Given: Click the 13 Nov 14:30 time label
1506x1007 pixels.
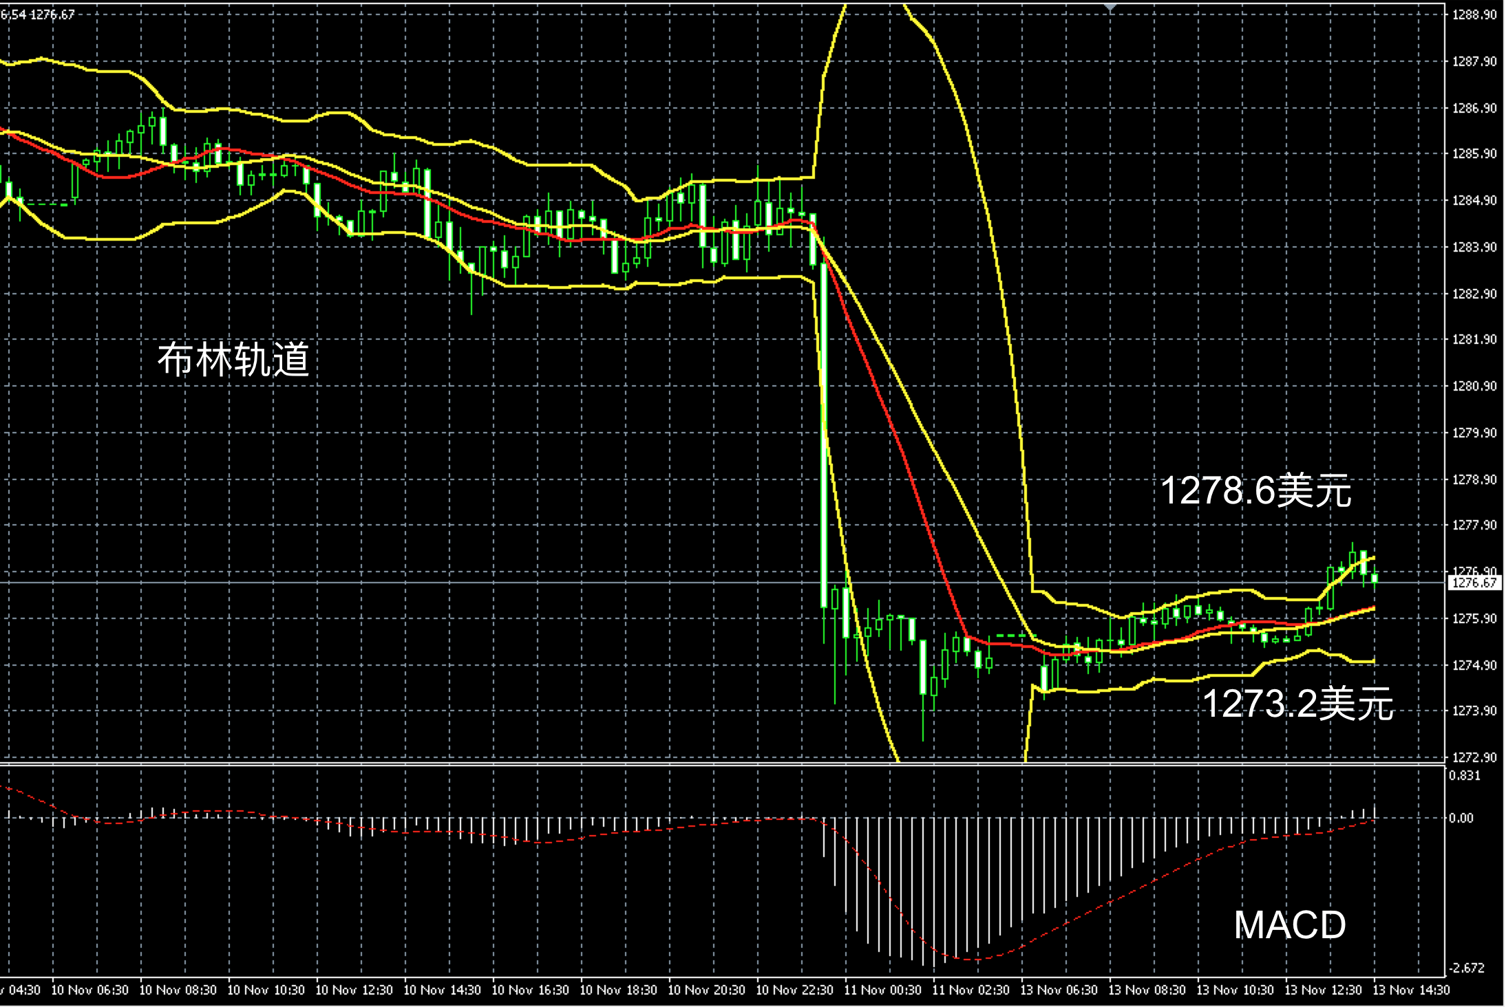Looking at the screenshot, I should tap(1411, 990).
